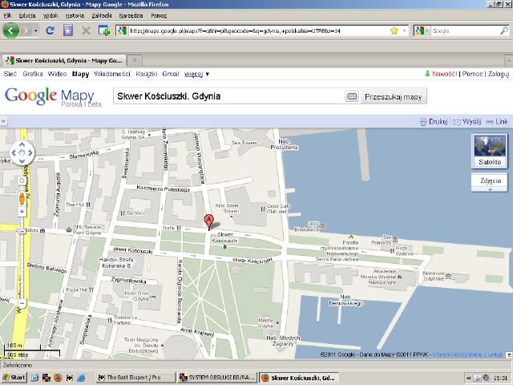Select the Skwer Kościuszki Mapy Google tab
The width and height of the screenshot is (513, 385).
[64, 61]
